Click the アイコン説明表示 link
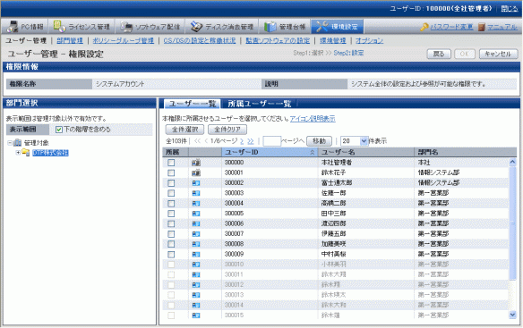The width and height of the screenshot is (523, 328). pos(313,119)
